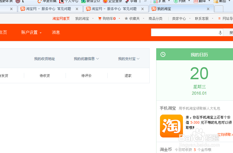
Task: Open the 网银 toolbar dropdown arrow
Action: click(x=189, y=1)
